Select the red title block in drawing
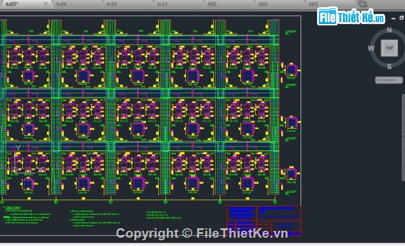The width and height of the screenshot is (405, 246). [264, 221]
